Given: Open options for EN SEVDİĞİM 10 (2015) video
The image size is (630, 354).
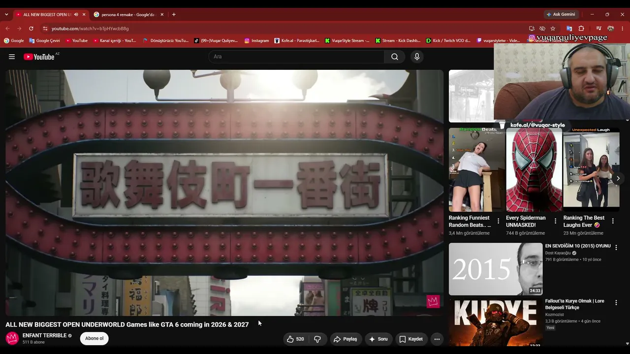Looking at the screenshot, I should click(x=616, y=248).
